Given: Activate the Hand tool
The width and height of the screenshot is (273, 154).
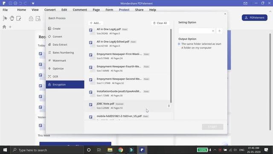Looking at the screenshot, I should click(12, 18).
